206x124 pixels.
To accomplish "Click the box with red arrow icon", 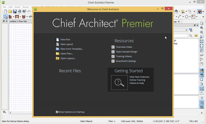I will (x=193, y=16).
